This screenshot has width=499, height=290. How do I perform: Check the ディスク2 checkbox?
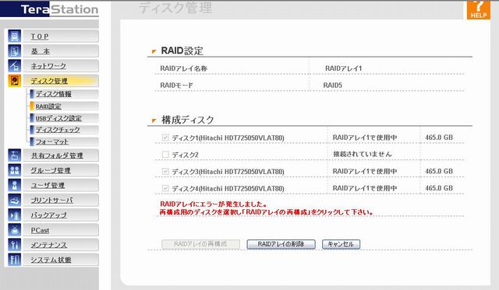pyautogui.click(x=165, y=154)
